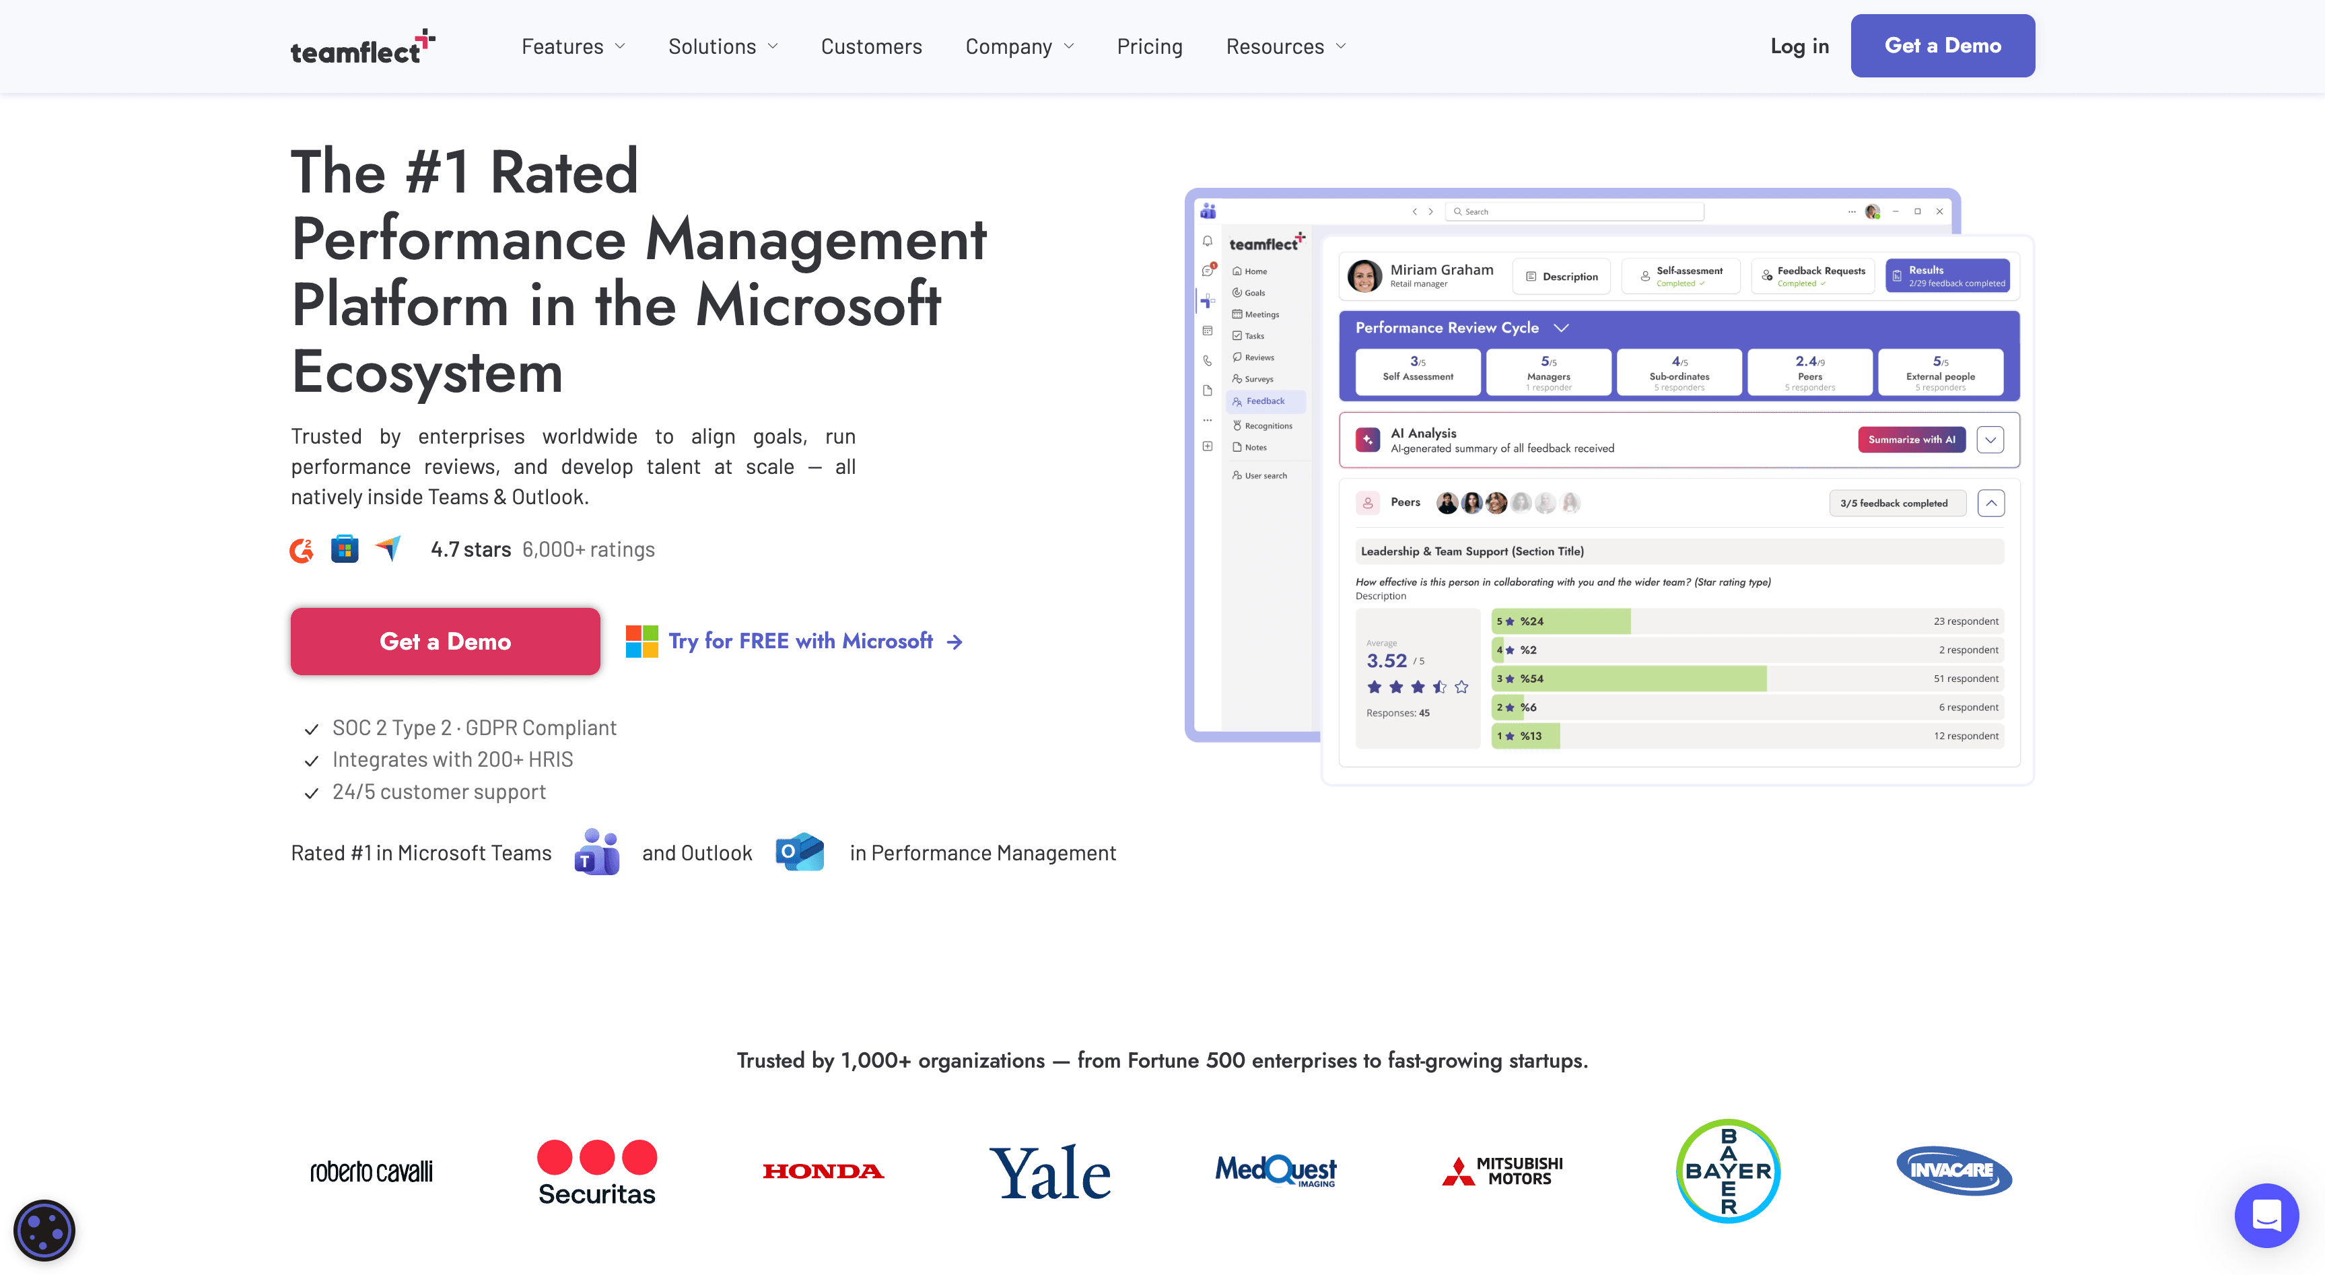2325x1275 pixels.
Task: Expand the Performance Review Cycle chevron
Action: tap(1562, 328)
